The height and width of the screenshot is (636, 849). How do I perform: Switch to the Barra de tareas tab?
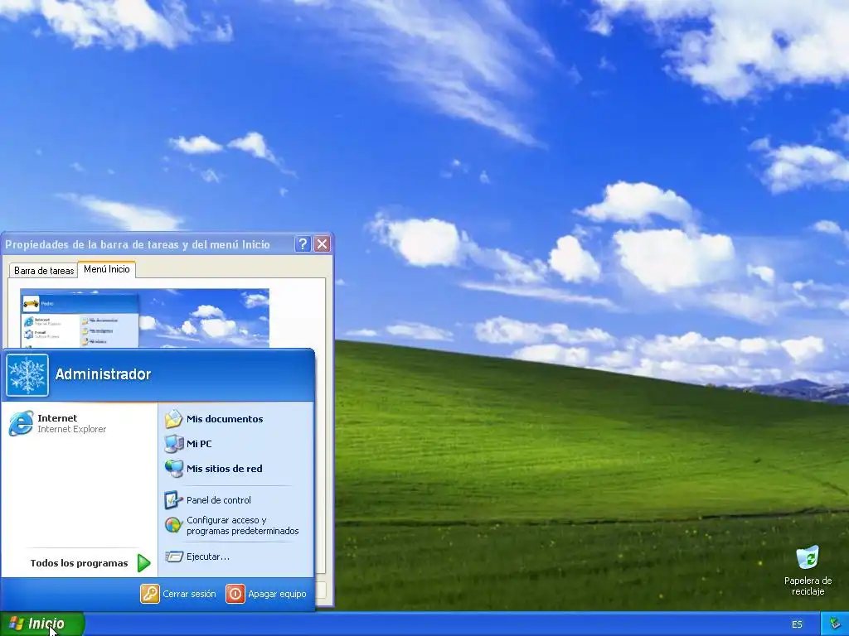[x=44, y=271]
